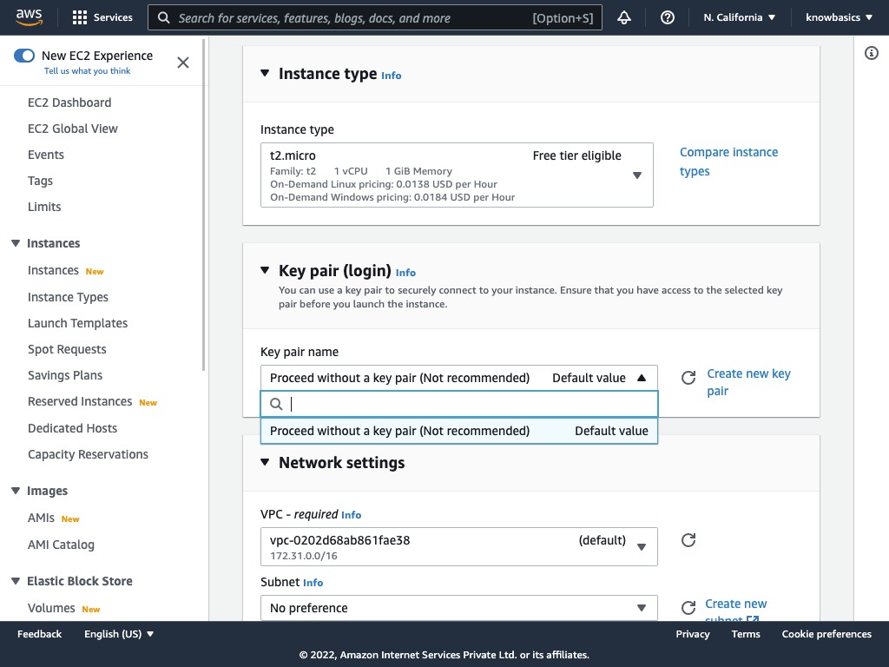889x667 pixels.
Task: Open Events in the sidebar
Action: click(46, 155)
